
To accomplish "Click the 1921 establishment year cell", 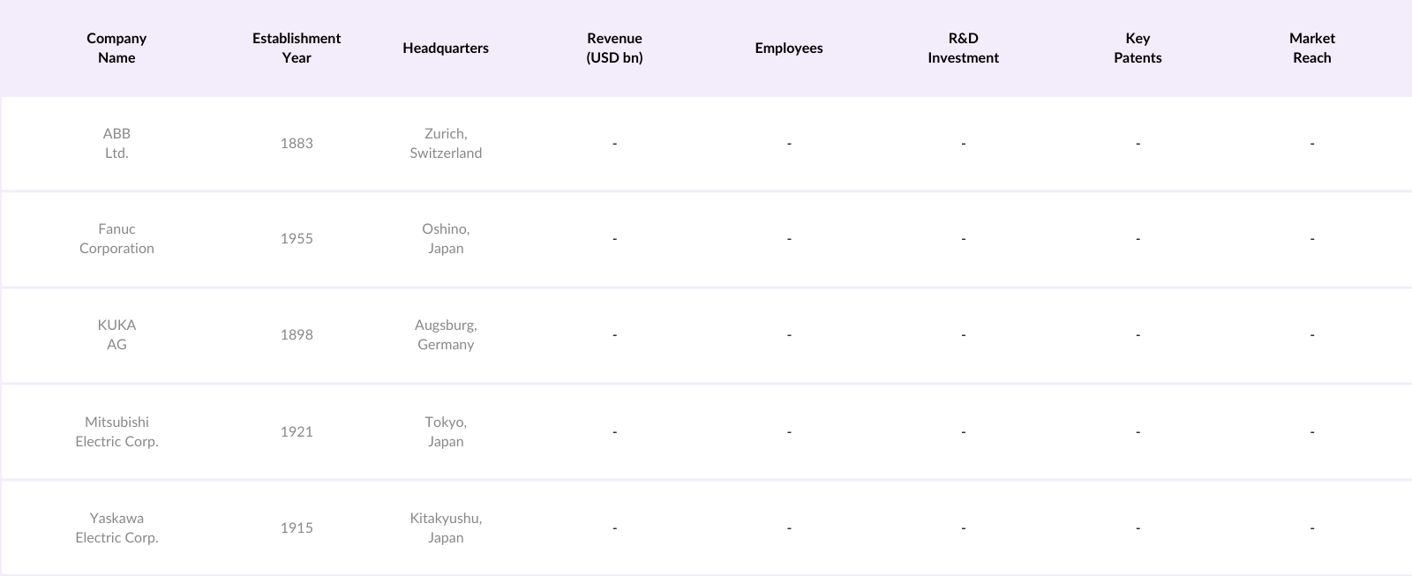I will (x=297, y=431).
